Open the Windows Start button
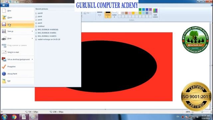Image resolution: width=213 pixels, height=120 pixels. (4, 117)
